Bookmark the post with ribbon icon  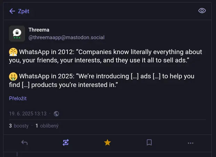click(x=149, y=142)
